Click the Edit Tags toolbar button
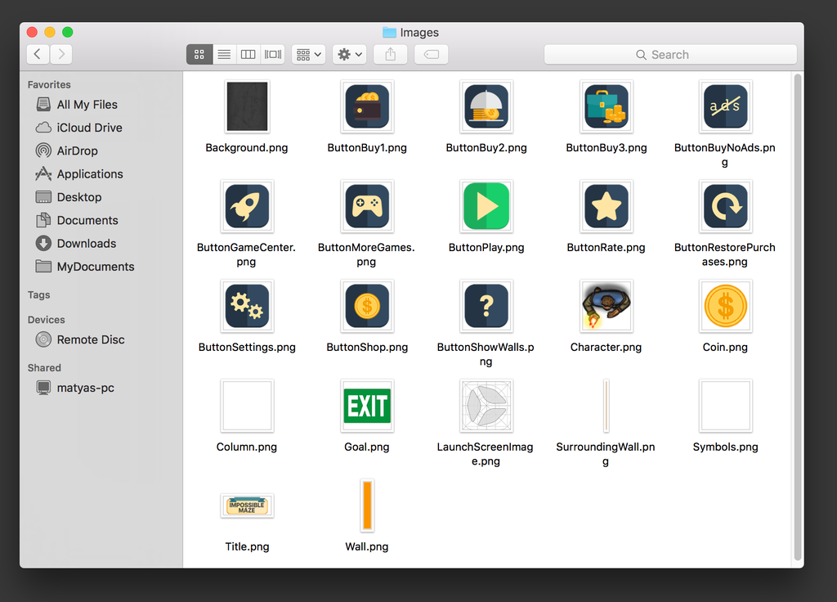The width and height of the screenshot is (837, 602). click(x=432, y=55)
